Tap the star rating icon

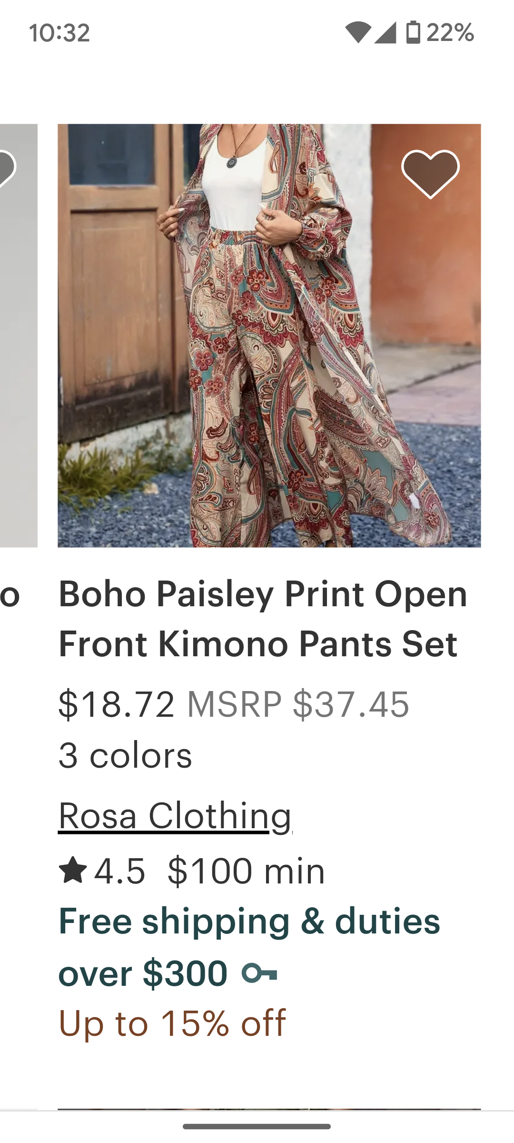[73, 870]
